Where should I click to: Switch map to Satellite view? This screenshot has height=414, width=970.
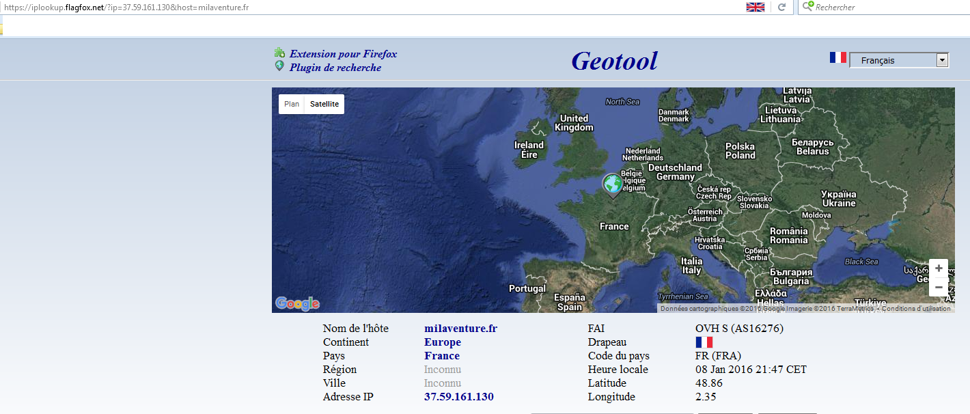(x=324, y=104)
